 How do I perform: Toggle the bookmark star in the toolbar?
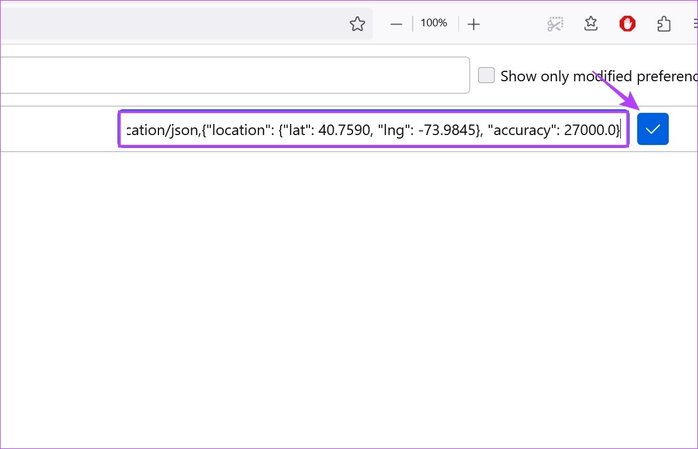click(x=357, y=23)
